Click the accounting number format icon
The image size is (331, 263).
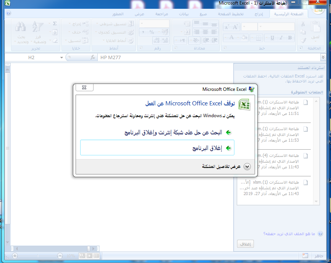click(165, 32)
